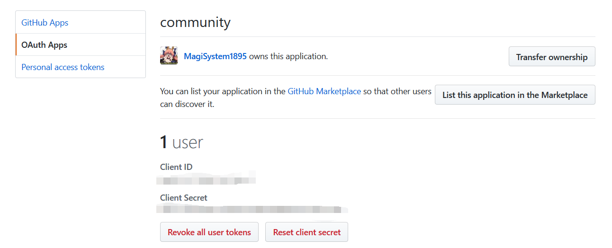Click the blurred Client Secret value

(251, 209)
